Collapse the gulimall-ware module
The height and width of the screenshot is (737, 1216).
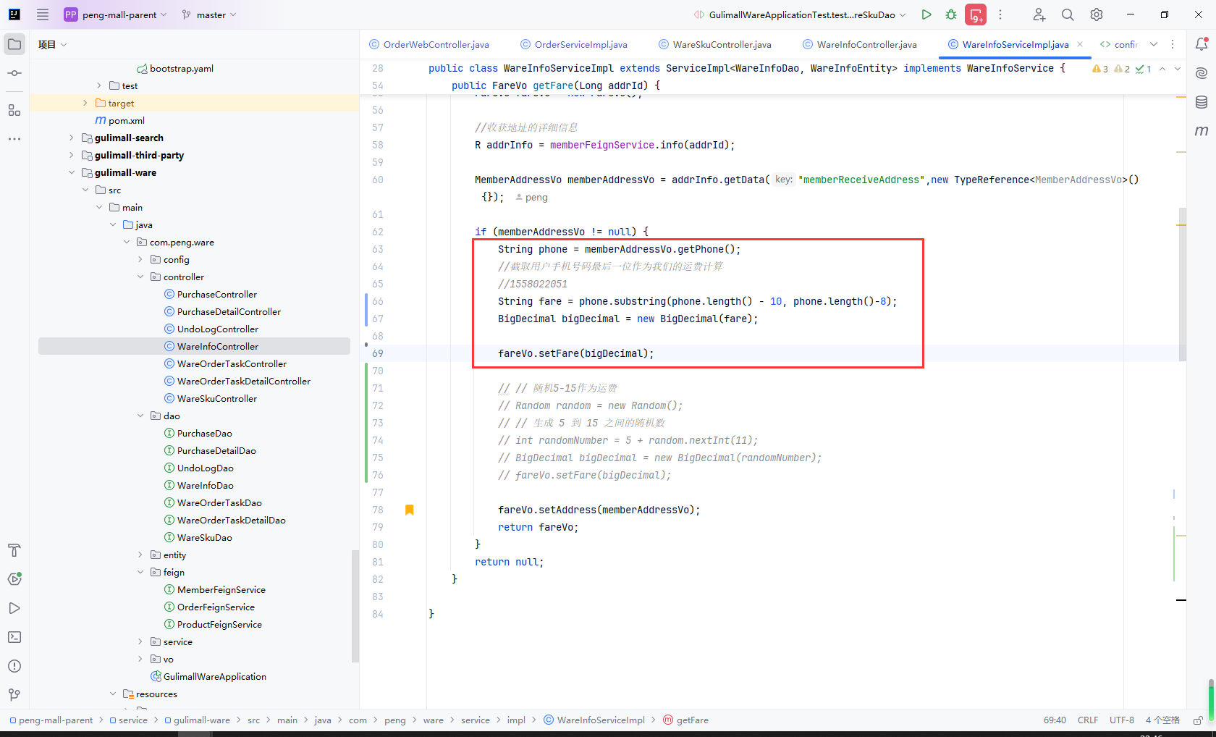coord(71,172)
